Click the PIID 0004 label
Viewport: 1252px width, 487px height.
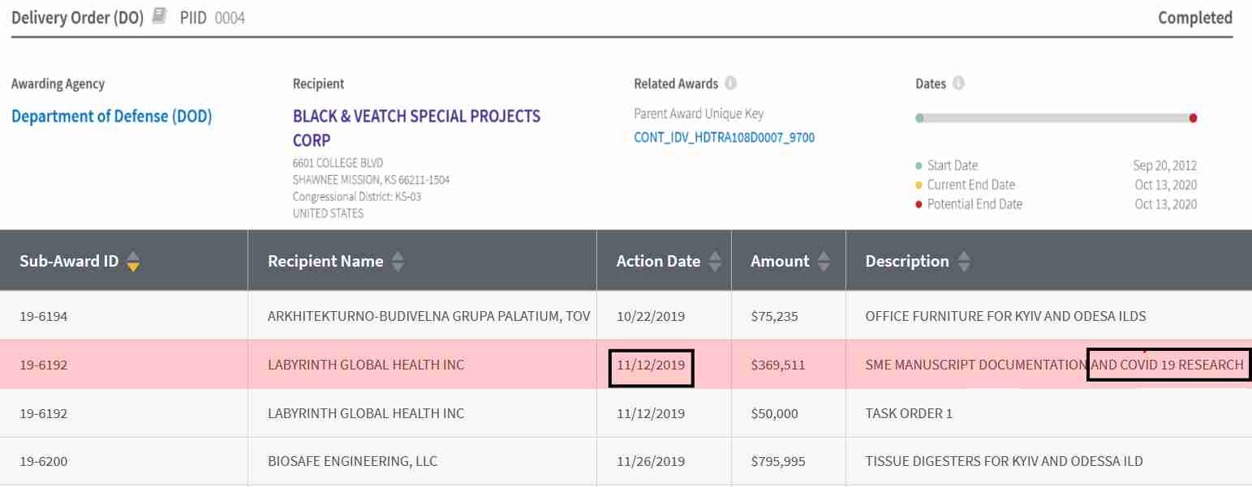213,17
